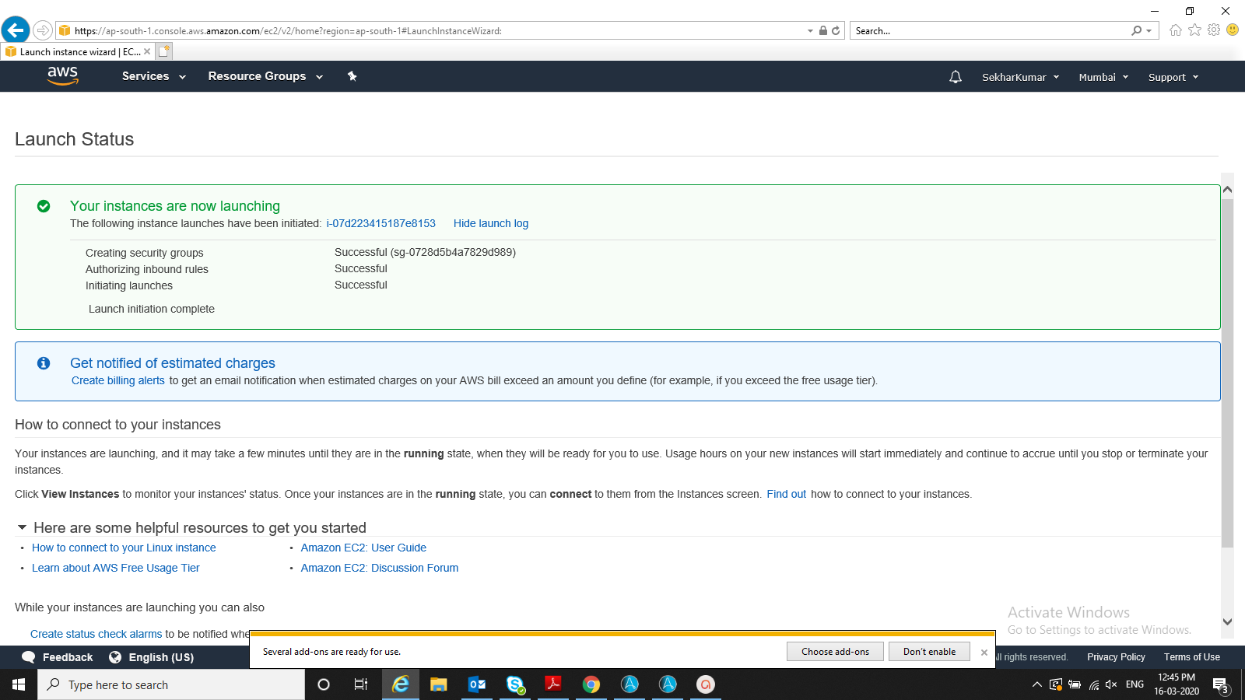Click Hide launch log link
Image resolution: width=1245 pixels, height=700 pixels.
(x=491, y=223)
